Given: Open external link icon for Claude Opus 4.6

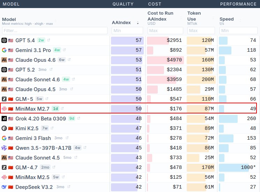Looking at the screenshot, I should [x=69, y=60].
